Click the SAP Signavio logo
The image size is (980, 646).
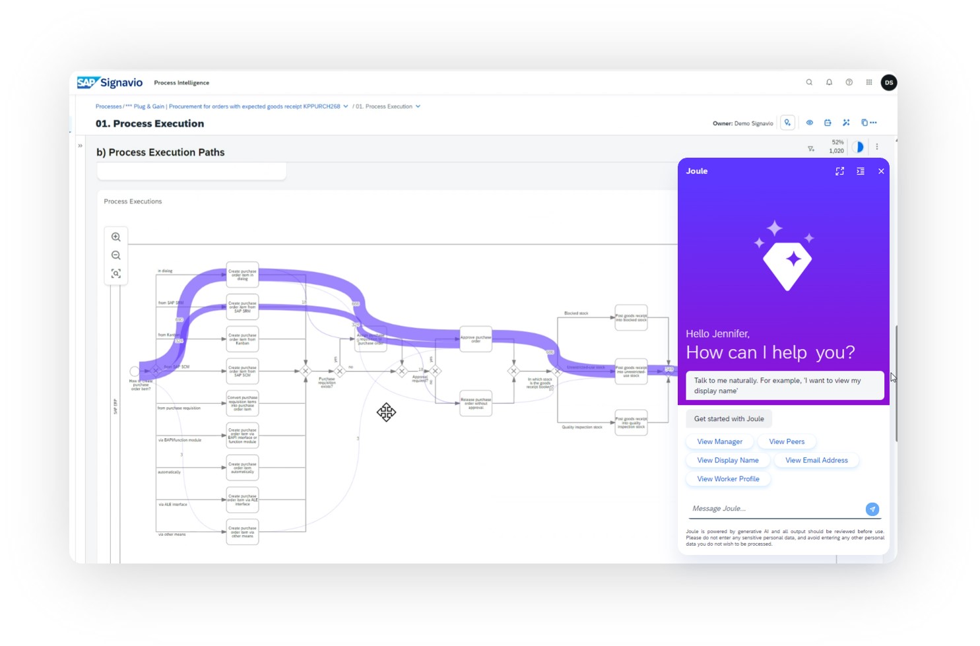tap(110, 82)
